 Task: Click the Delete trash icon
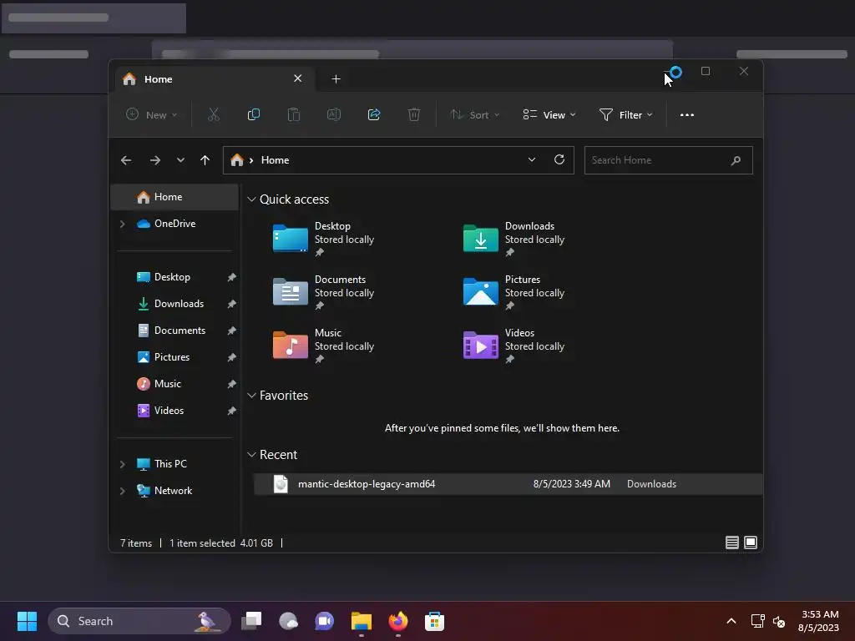414,114
